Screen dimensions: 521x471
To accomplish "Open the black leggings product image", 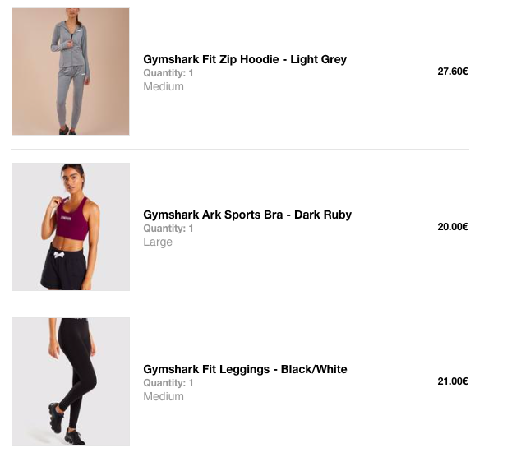I will [71, 381].
